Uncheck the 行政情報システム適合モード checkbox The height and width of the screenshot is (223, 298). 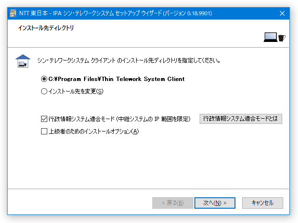(x=44, y=119)
